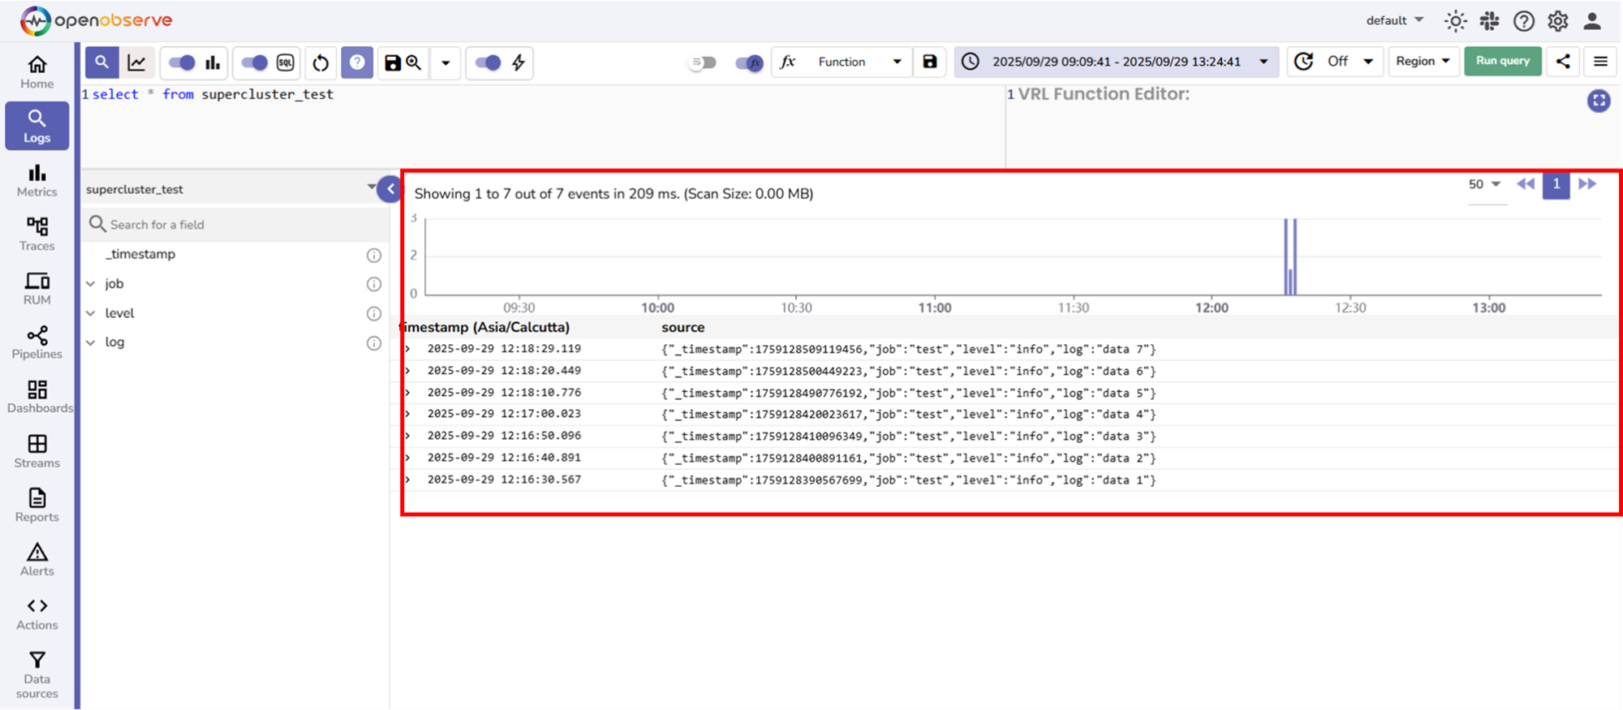Viewport: 1623px width, 710px height.
Task: Expand the job field in list
Action: (91, 284)
